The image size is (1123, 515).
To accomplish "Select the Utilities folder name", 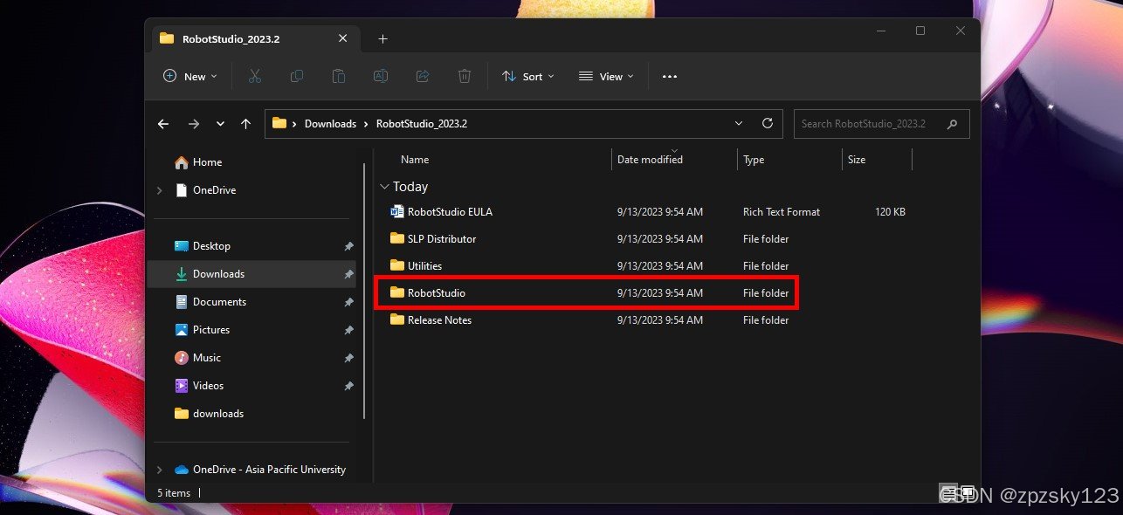I will click(x=424, y=266).
